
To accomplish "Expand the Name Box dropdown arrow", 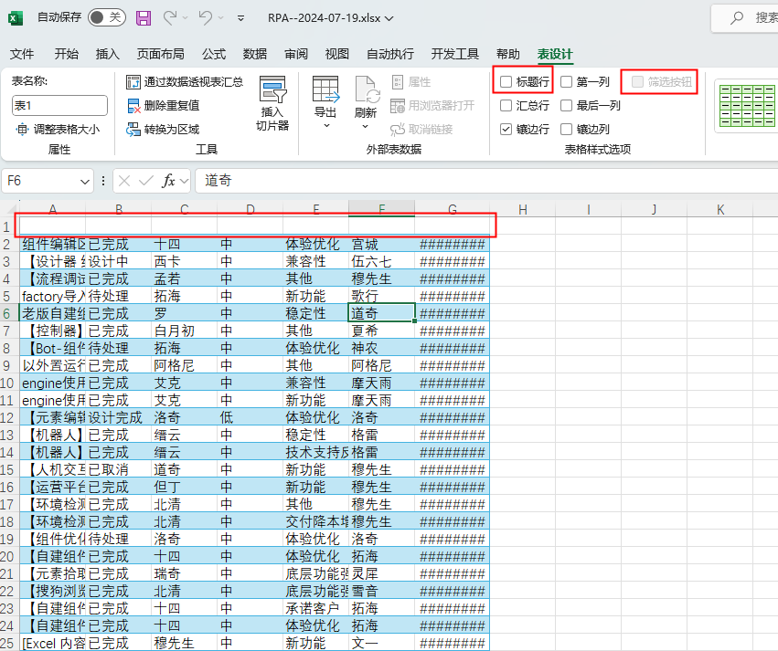I will 85,181.
